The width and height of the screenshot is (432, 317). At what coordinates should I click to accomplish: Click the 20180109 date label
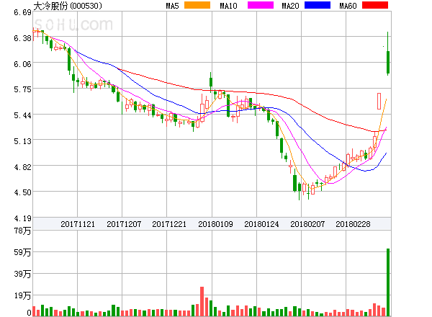coord(215,224)
